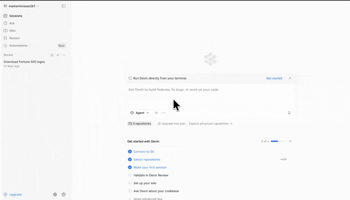Click Ask Devin about your codebase step
This screenshot has height=200, width=350.
(156, 191)
